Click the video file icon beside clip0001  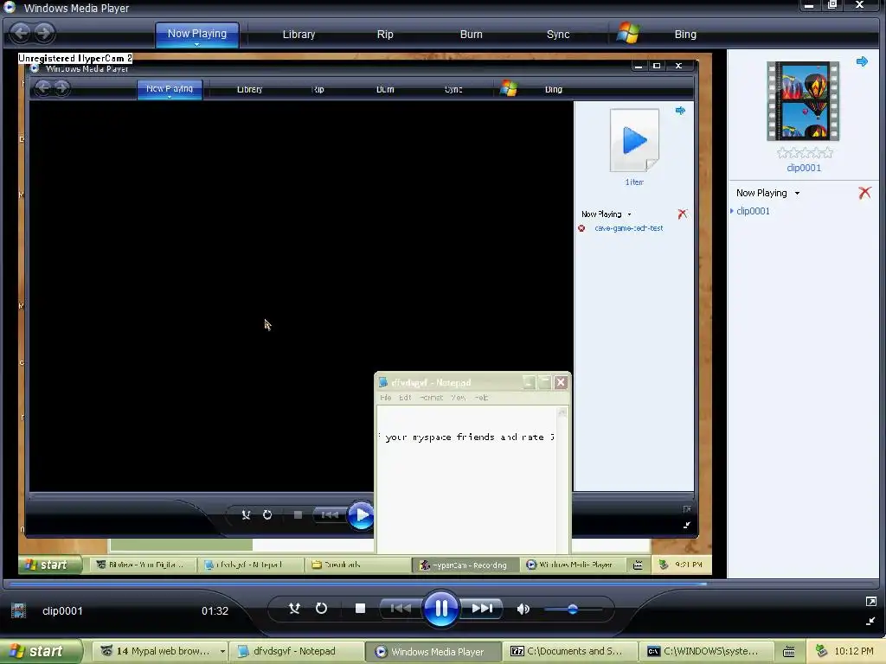click(x=19, y=610)
